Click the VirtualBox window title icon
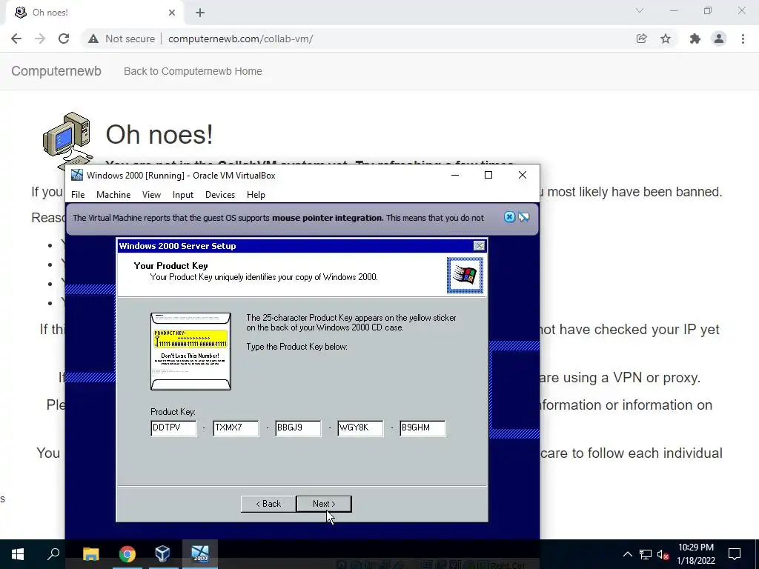The width and height of the screenshot is (759, 569). 77,175
